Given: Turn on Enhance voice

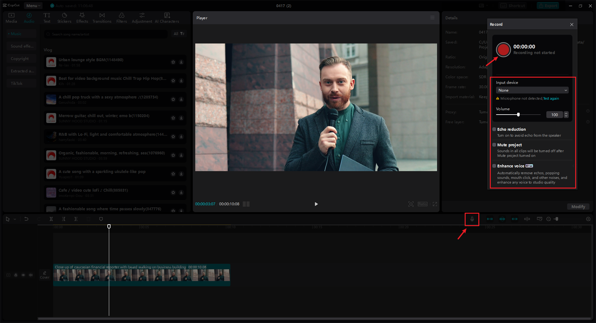Looking at the screenshot, I should pos(494,166).
